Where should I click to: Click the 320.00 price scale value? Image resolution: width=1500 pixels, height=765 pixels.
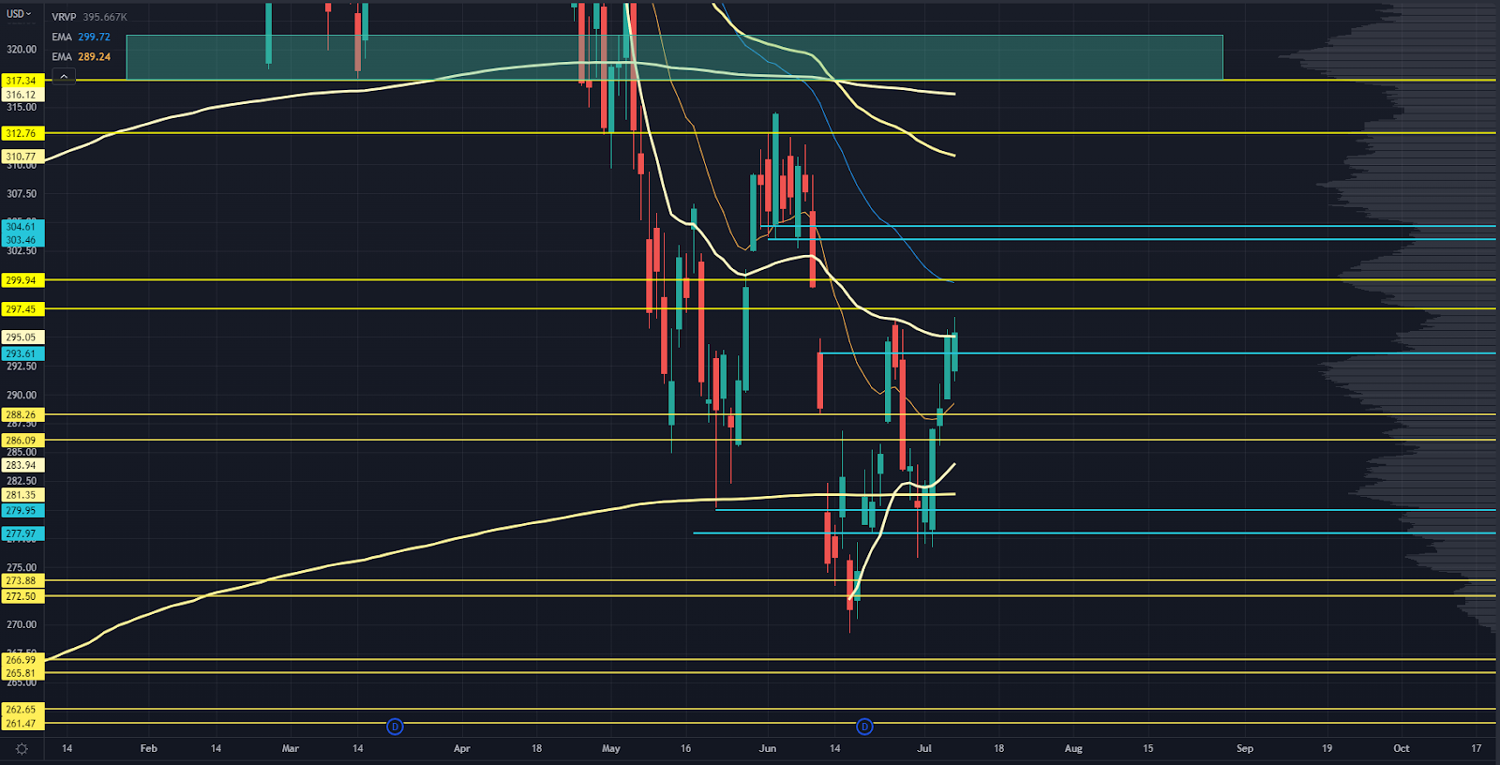point(22,50)
